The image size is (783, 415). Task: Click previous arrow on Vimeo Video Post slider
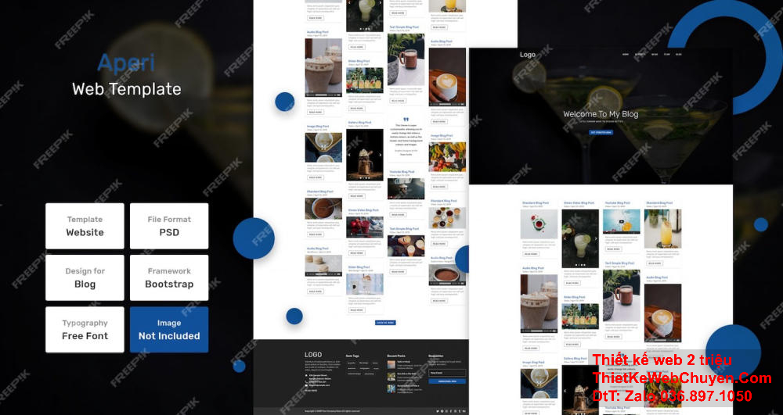[565, 239]
